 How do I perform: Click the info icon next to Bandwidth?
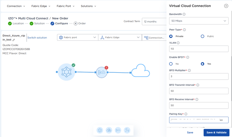pos(184,14)
